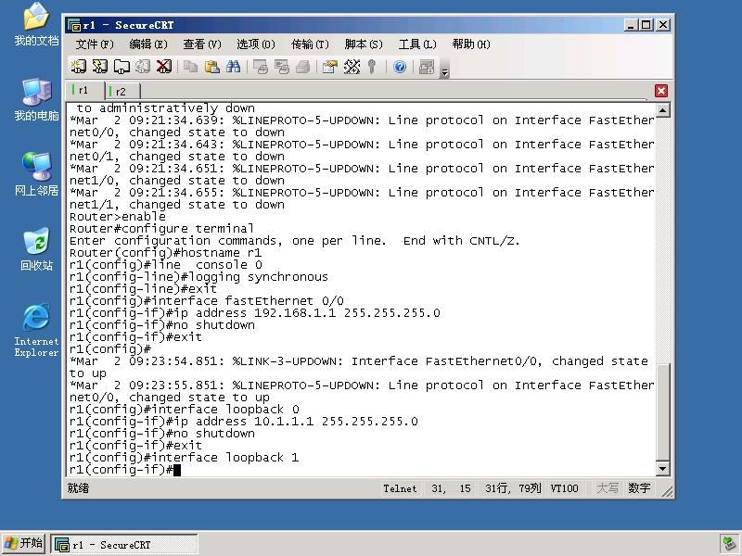Select the r1 session tab
This screenshot has width=742, height=556.
[84, 90]
